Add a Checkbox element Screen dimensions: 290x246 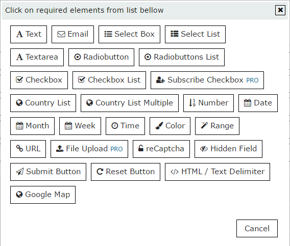point(39,80)
